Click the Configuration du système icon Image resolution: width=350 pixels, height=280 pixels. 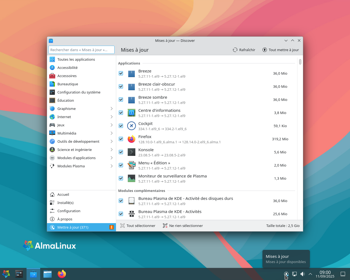(52, 92)
